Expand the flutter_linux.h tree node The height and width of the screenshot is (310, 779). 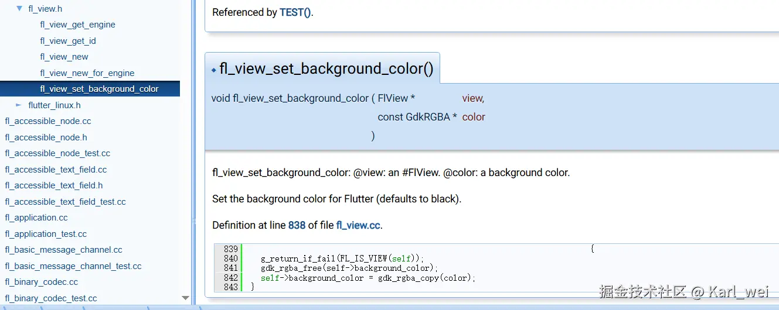pyautogui.click(x=19, y=105)
